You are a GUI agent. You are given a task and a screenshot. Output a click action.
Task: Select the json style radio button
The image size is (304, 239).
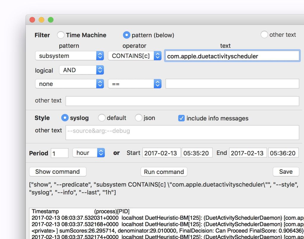[138, 118]
